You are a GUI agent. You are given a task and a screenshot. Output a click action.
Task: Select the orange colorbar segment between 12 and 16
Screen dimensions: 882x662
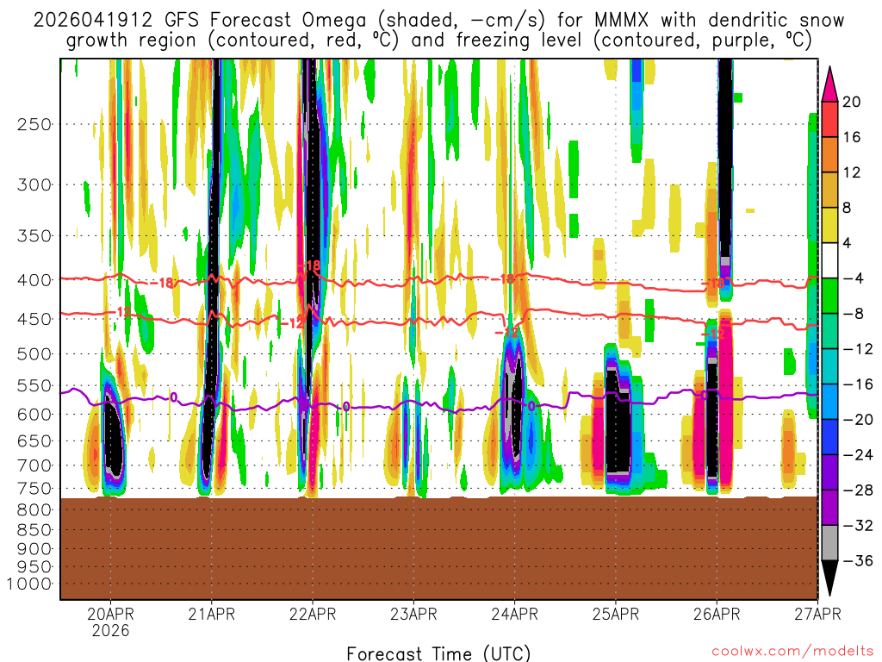tap(830, 154)
